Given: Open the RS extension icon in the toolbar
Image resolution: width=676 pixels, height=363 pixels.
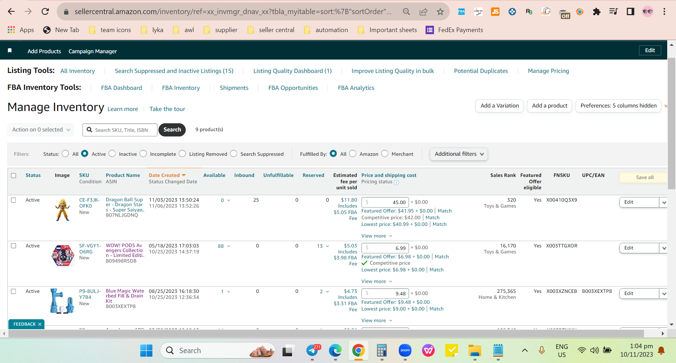Looking at the screenshot, I should tap(529, 12).
